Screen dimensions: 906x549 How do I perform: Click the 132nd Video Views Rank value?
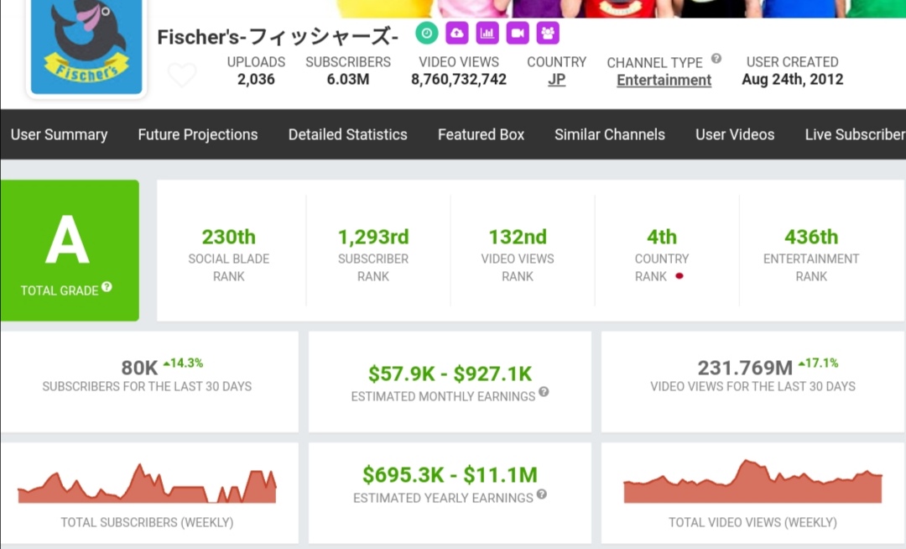(x=518, y=237)
